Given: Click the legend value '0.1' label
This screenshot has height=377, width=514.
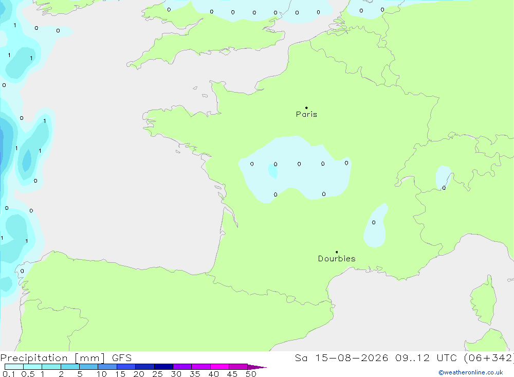Looking at the screenshot, I should tap(9, 374).
